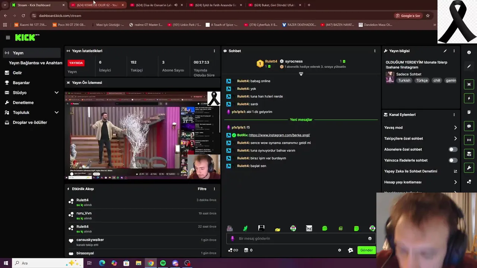This screenshot has height=268, width=477.
Task: Edit stream info with pencil icon
Action: tap(445, 51)
